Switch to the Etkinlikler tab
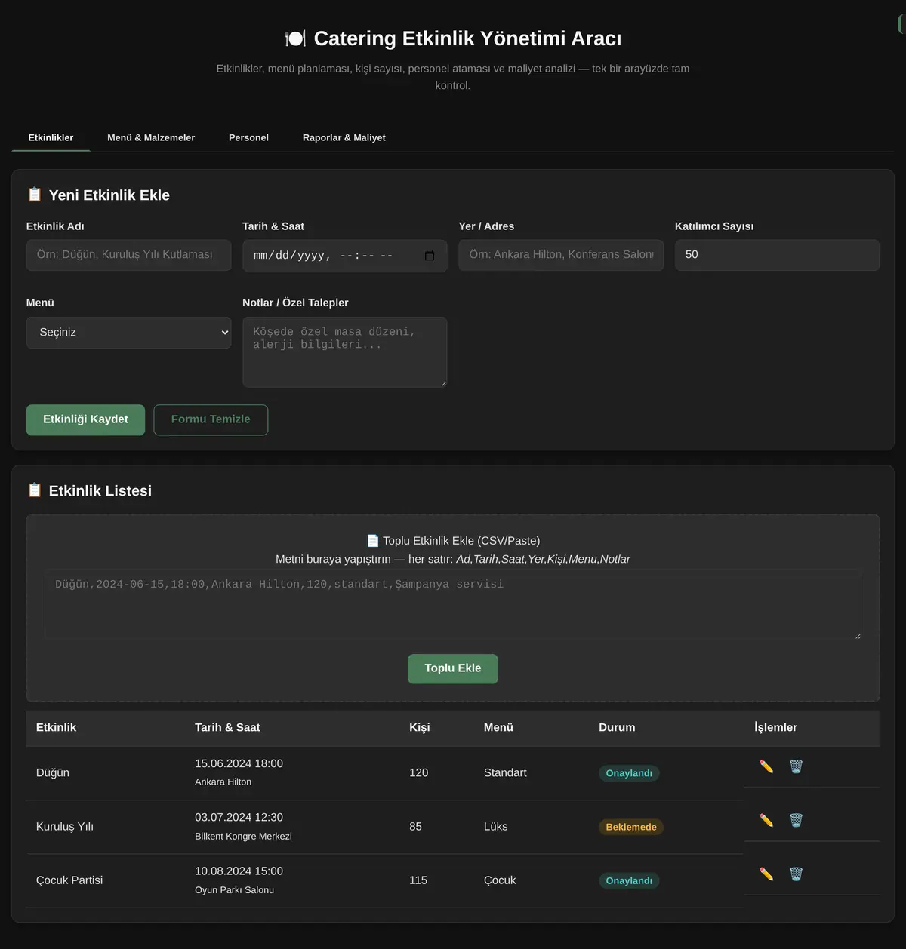The width and height of the screenshot is (906, 949). pyautogui.click(x=51, y=138)
